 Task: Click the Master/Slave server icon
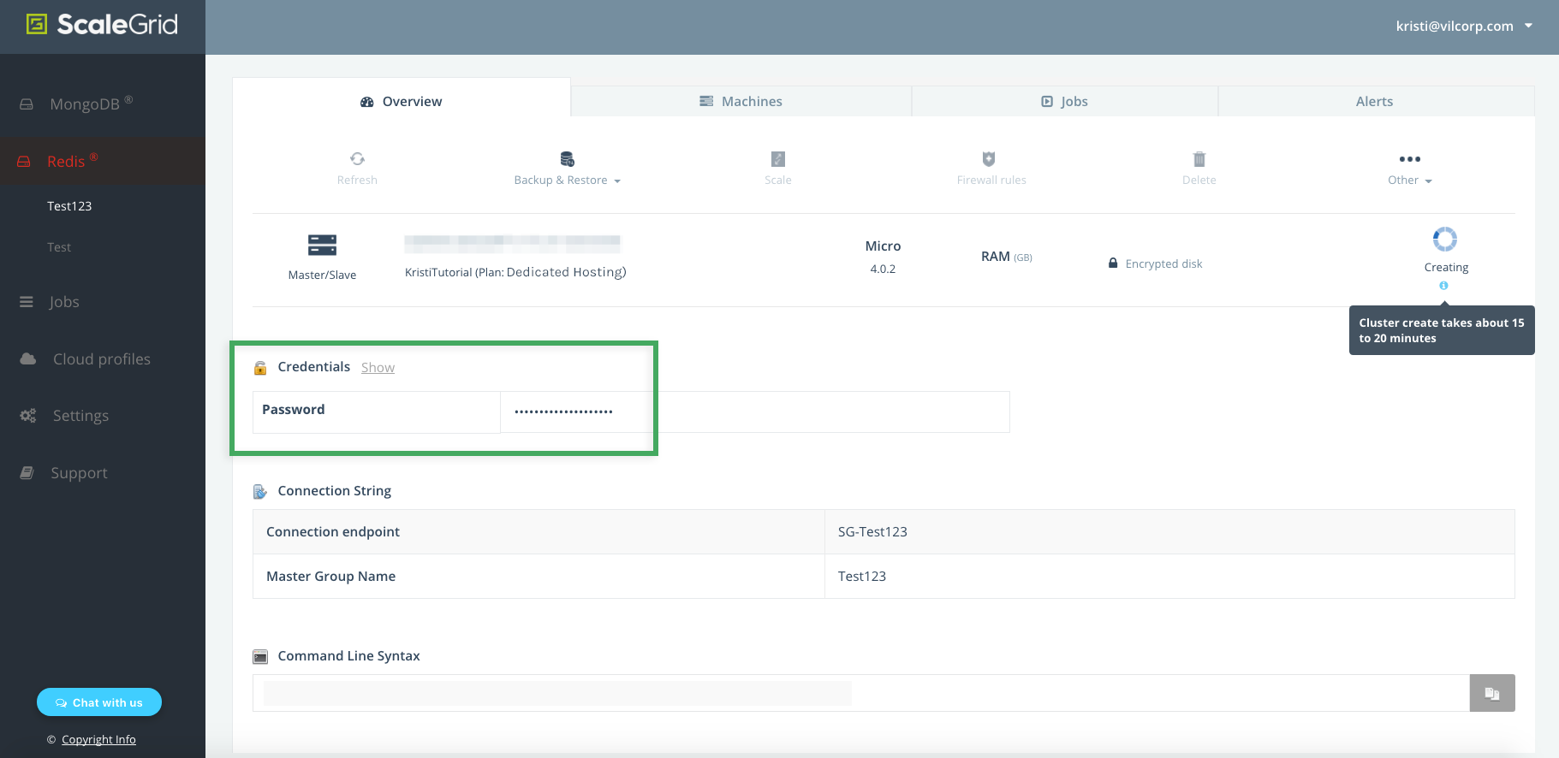[x=322, y=245]
